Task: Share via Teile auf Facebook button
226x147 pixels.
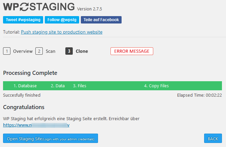Action: (x=101, y=20)
